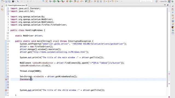Click the New Java Package icon

click(67, 1)
